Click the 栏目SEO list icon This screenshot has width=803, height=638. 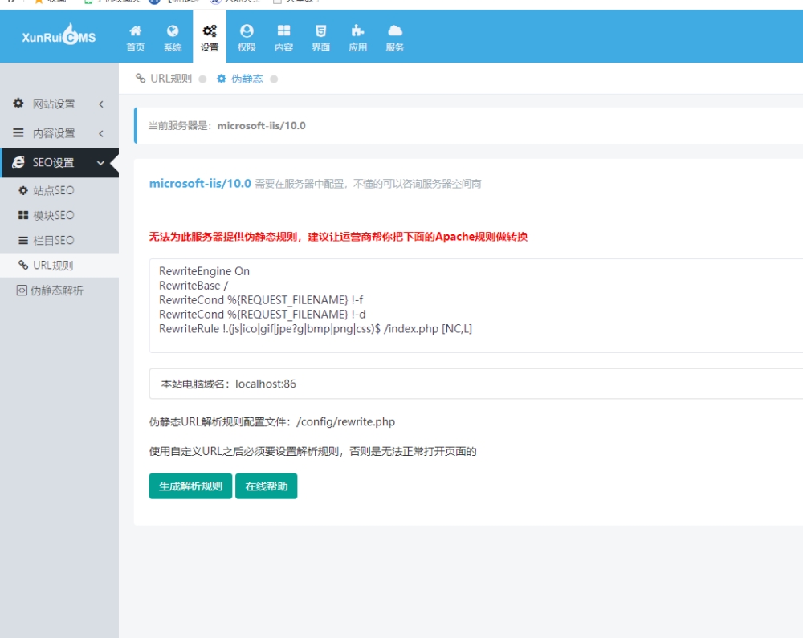23,241
